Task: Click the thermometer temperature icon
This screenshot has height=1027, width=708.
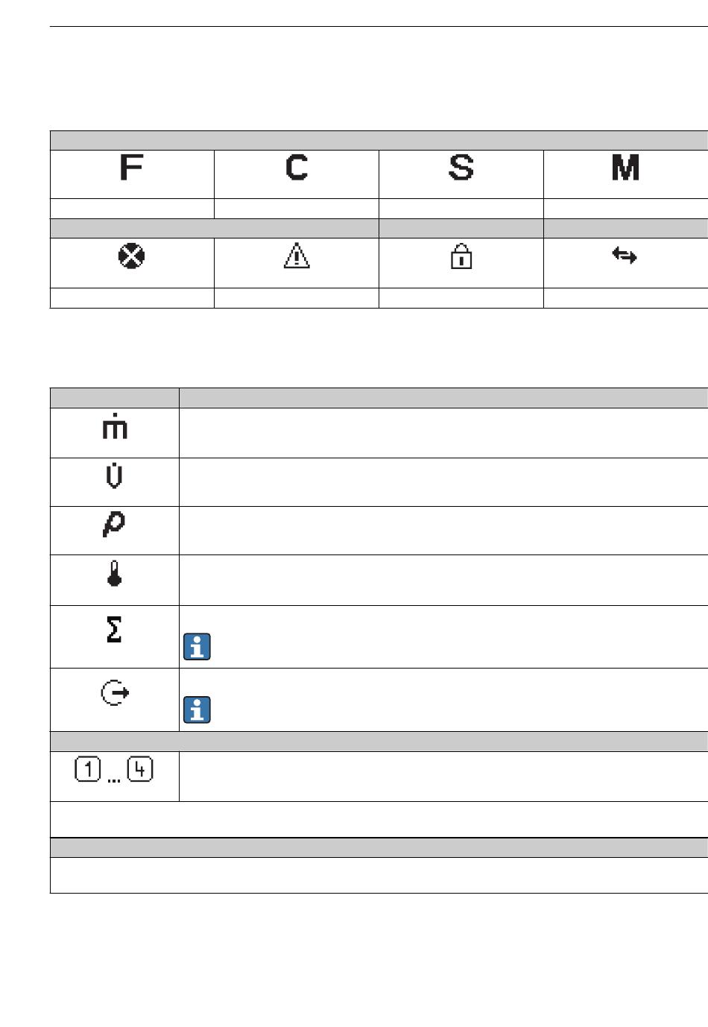Action: (114, 573)
